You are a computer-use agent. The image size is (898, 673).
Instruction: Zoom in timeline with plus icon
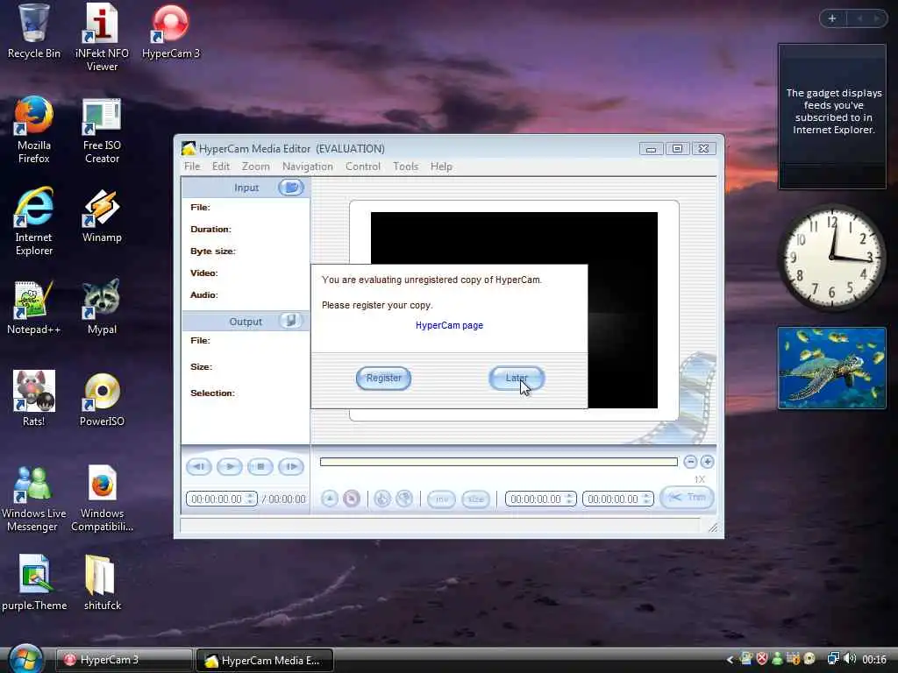pos(708,461)
